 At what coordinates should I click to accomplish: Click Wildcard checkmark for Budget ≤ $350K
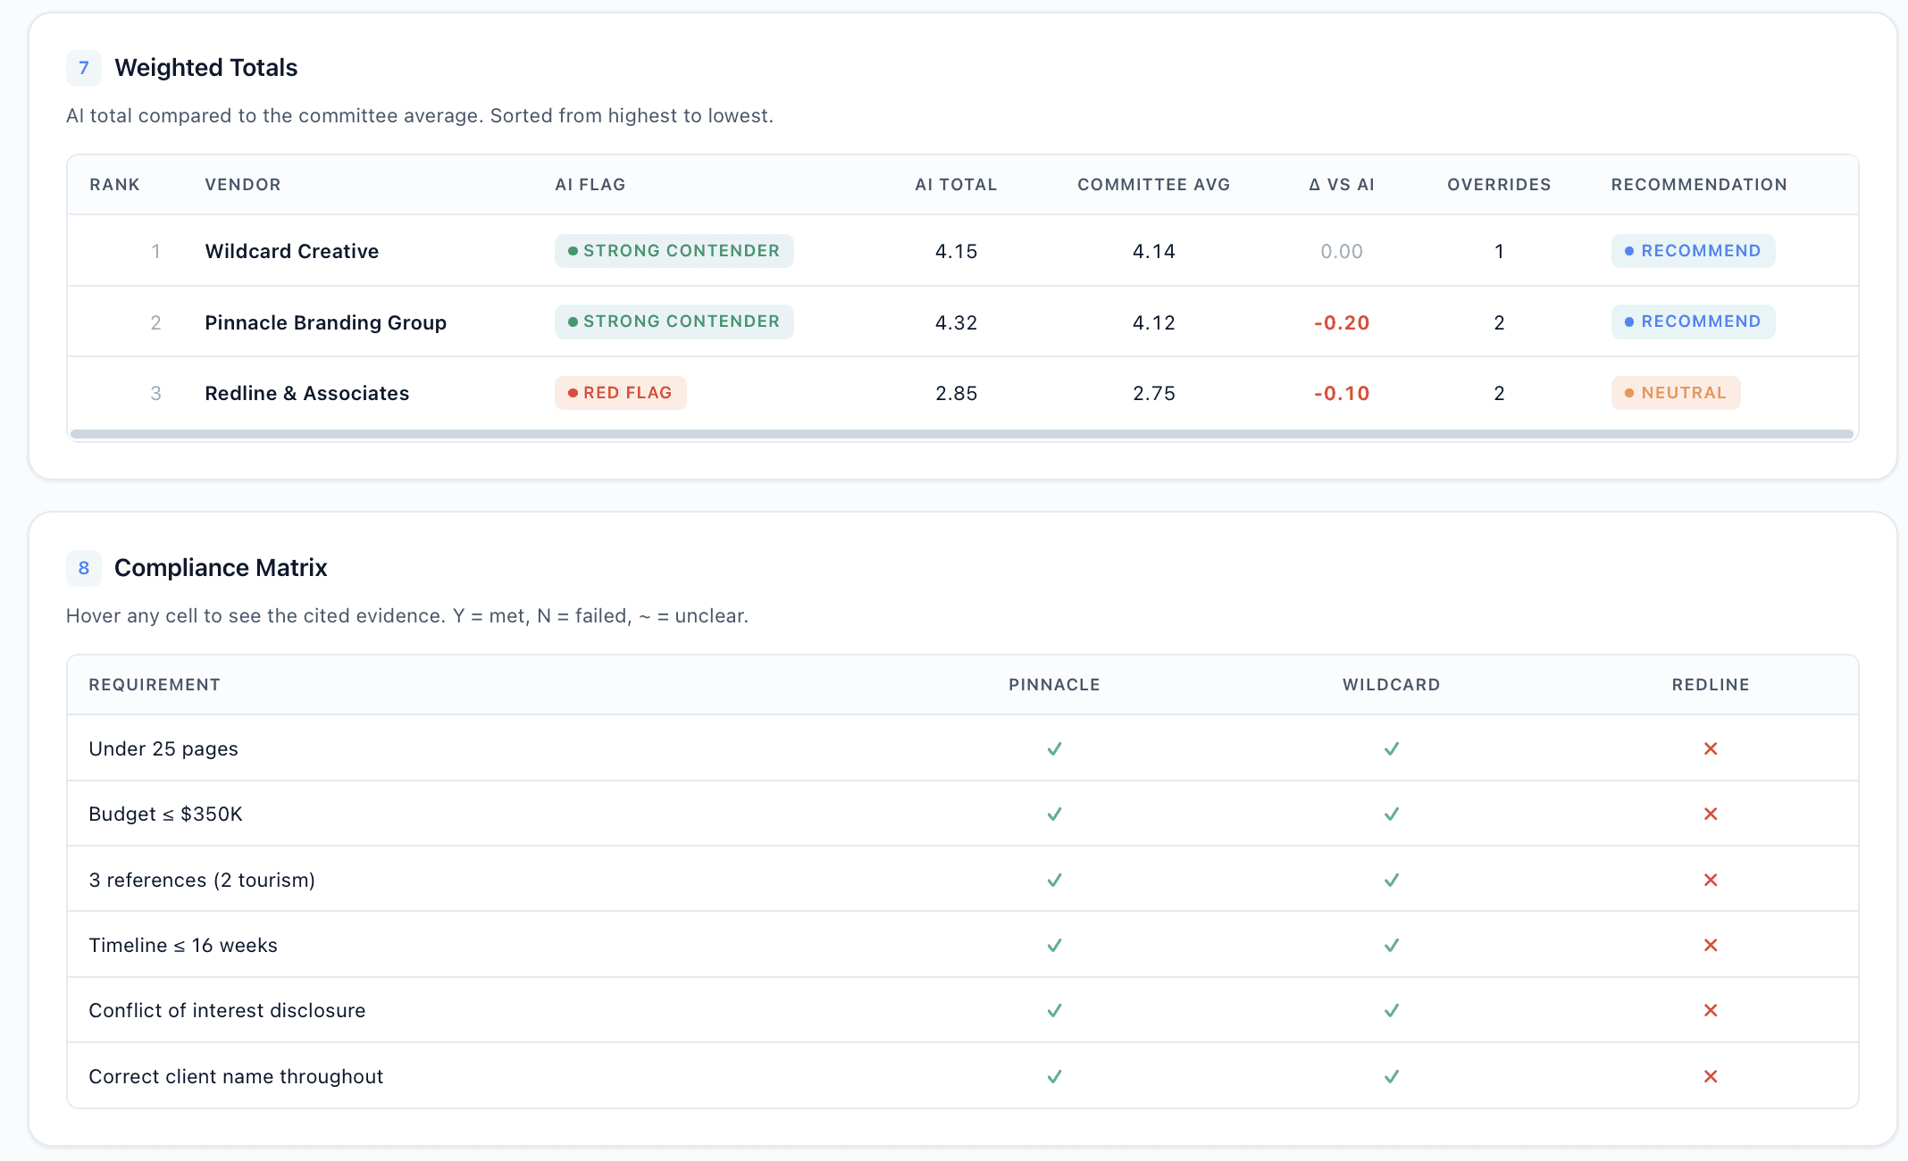coord(1391,814)
